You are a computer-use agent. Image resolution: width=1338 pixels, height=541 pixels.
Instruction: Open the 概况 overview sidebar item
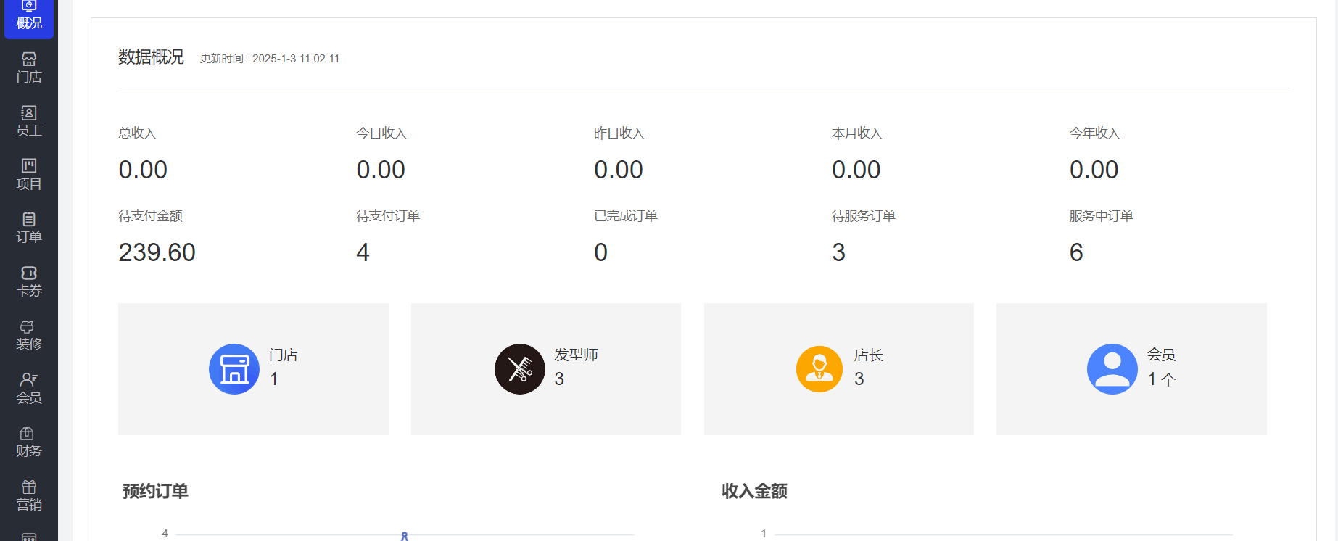29,15
